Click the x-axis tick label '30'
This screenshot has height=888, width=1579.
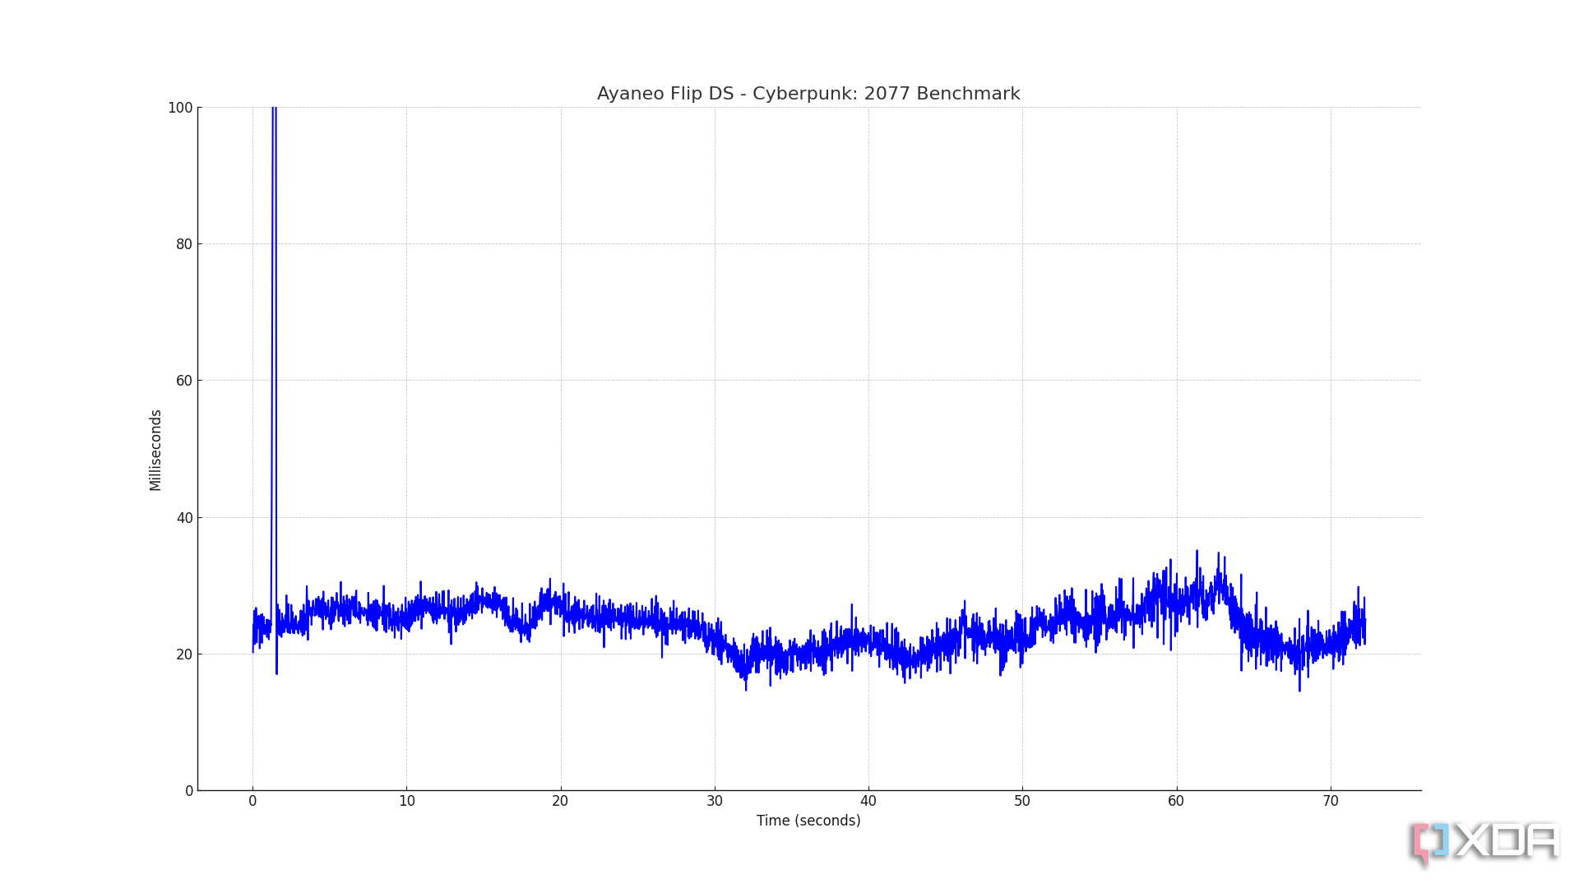(x=715, y=802)
